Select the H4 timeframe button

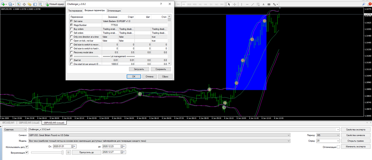pos(206,4)
